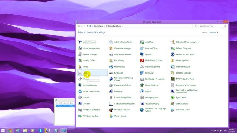Expand the address bar history dropdown

[x=193, y=26]
